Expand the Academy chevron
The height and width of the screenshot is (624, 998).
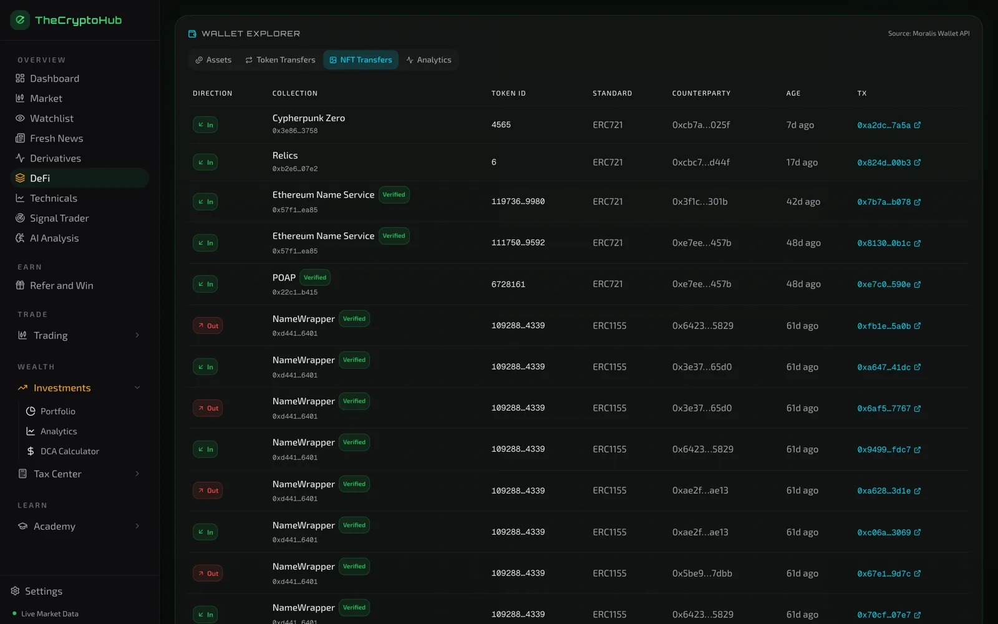(x=137, y=527)
